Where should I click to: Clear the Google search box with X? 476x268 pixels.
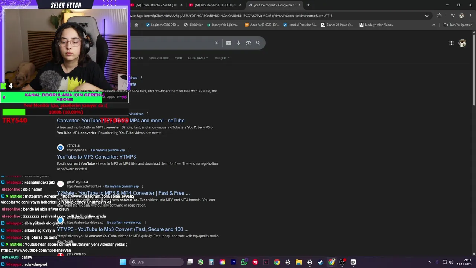pyautogui.click(x=216, y=43)
